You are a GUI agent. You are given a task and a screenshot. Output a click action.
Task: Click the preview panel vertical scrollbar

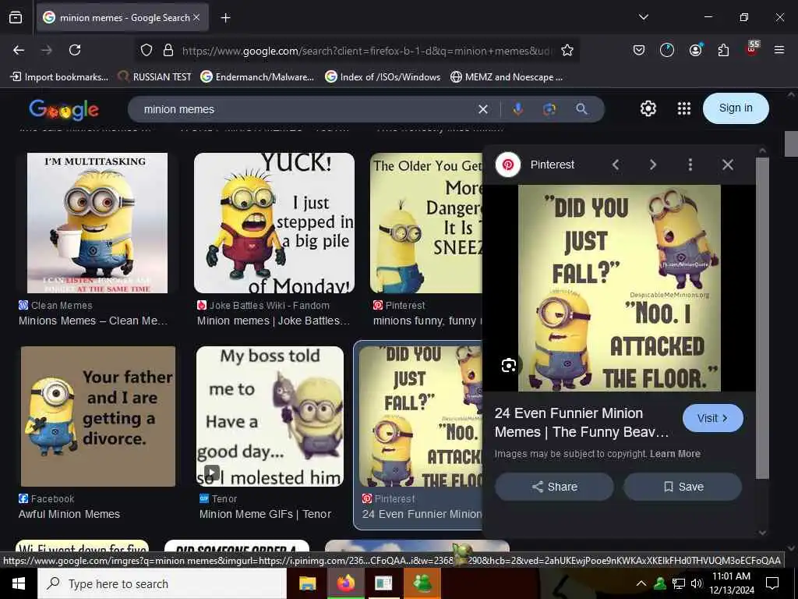click(x=762, y=318)
